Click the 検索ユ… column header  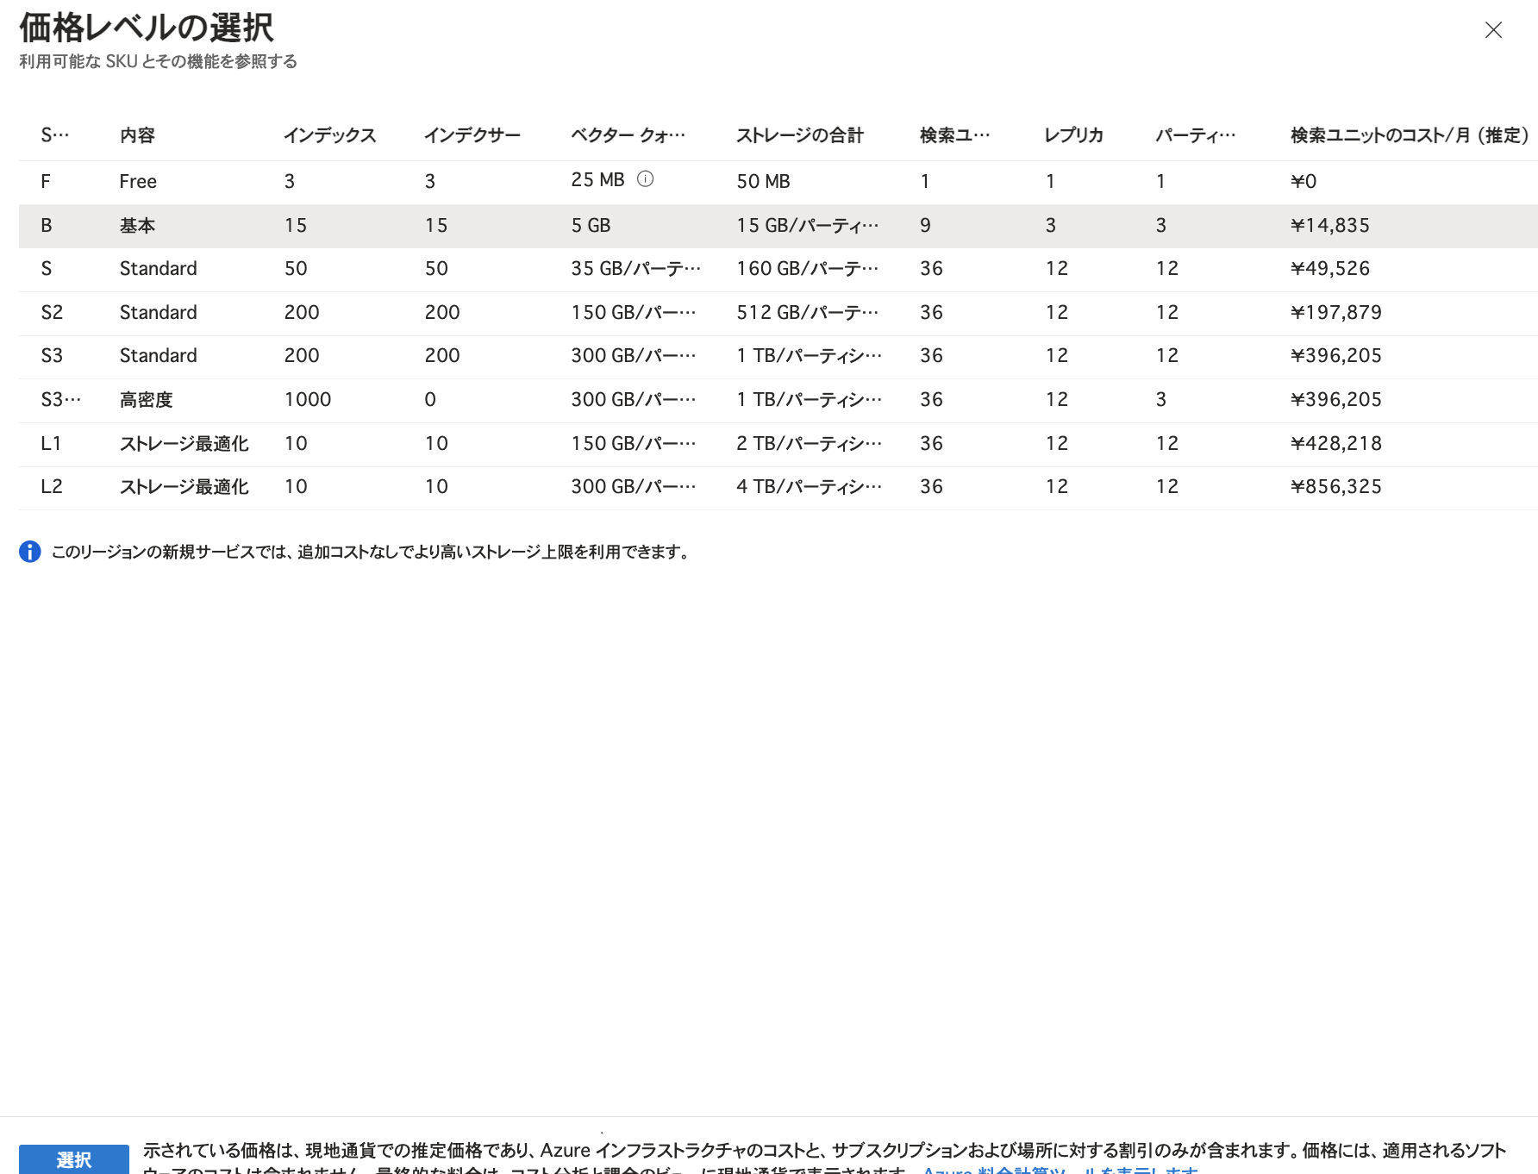click(x=955, y=135)
